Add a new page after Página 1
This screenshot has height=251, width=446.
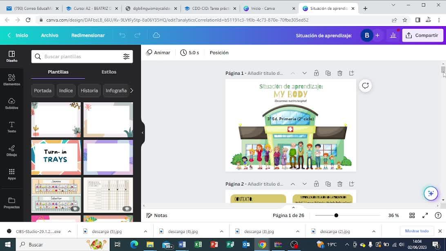(x=352, y=73)
